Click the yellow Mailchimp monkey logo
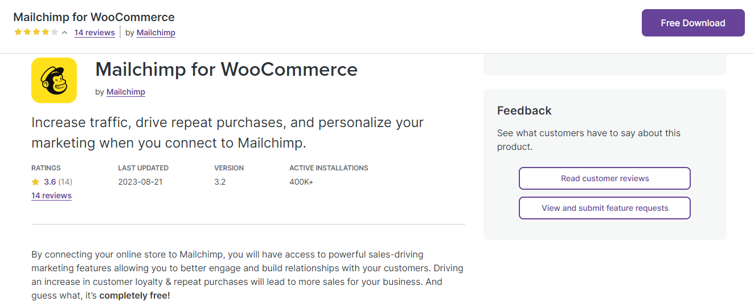The height and width of the screenshot is (306, 754). pyautogui.click(x=54, y=80)
